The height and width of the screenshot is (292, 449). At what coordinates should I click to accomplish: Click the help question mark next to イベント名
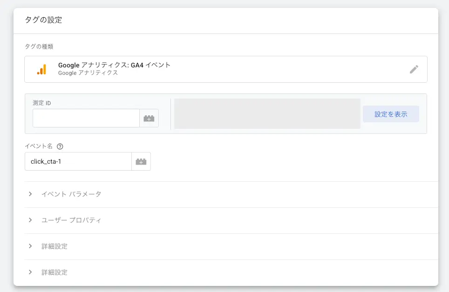[x=60, y=146]
